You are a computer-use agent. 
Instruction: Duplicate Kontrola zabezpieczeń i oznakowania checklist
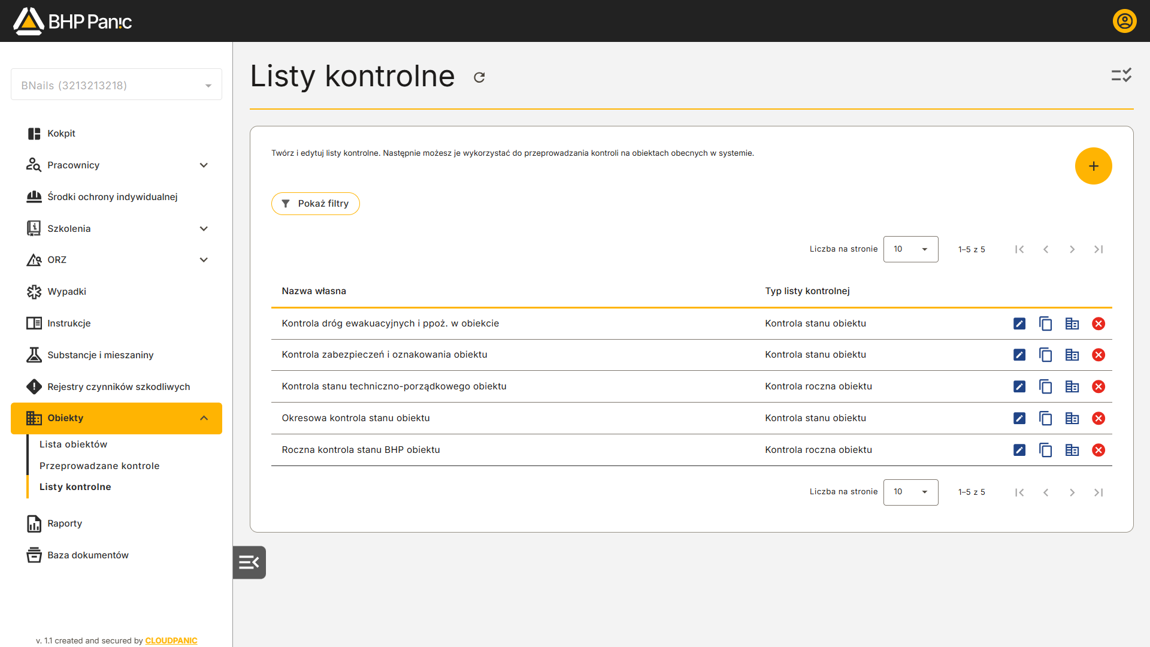coord(1046,355)
